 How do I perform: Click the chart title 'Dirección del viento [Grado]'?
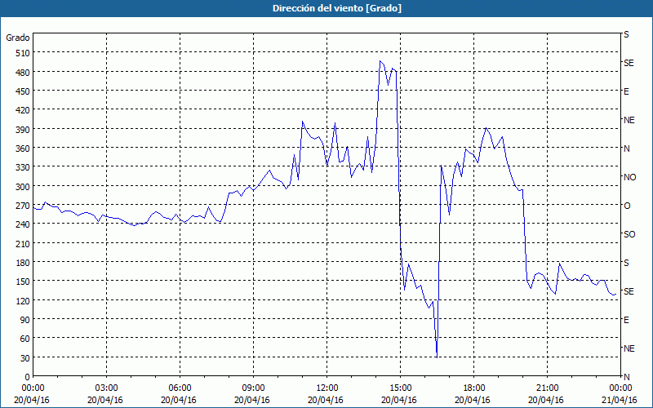(x=337, y=8)
